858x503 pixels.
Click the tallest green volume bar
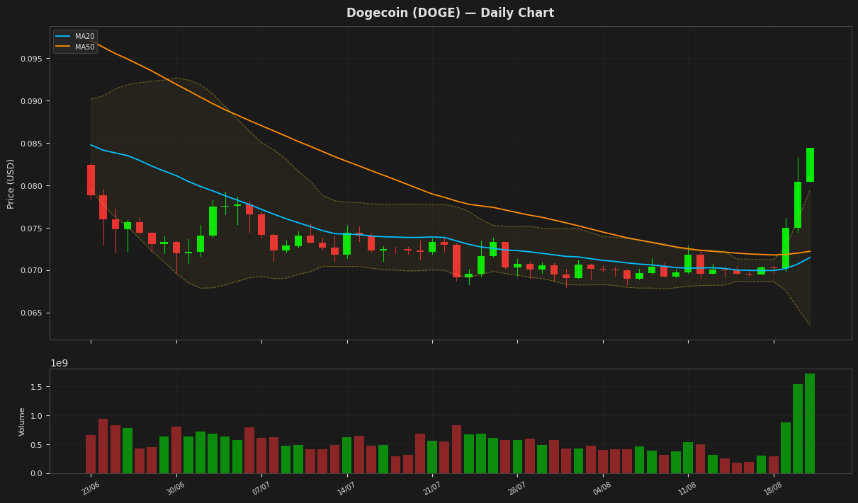[x=810, y=423]
